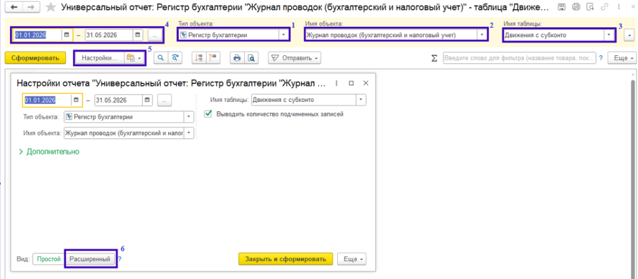Click the sigma sum icon
The image size is (638, 279).
(x=434, y=58)
